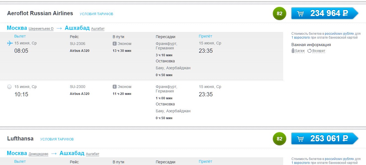Image resolution: width=366 pixels, height=165 pixels.
Task: Open Условия тарифов for Lufthansa
Action: (x=57, y=139)
